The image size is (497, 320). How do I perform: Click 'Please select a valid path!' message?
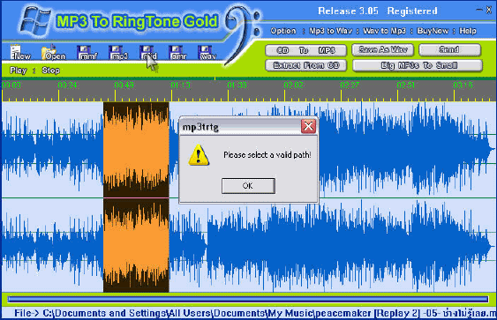tap(267, 155)
